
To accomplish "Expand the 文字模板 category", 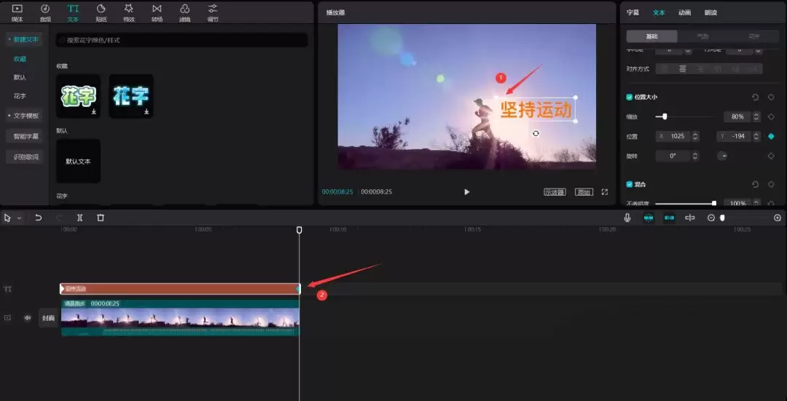I will 24,116.
